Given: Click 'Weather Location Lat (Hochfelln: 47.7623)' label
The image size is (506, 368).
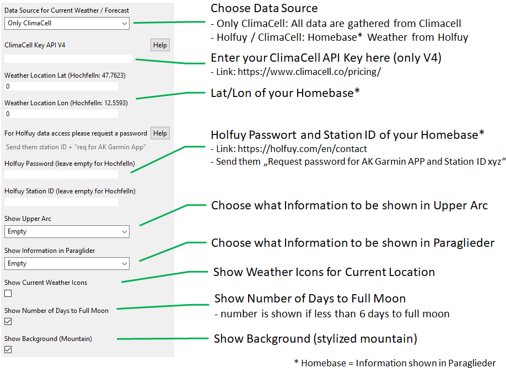Looking at the screenshot, I should point(65,75).
